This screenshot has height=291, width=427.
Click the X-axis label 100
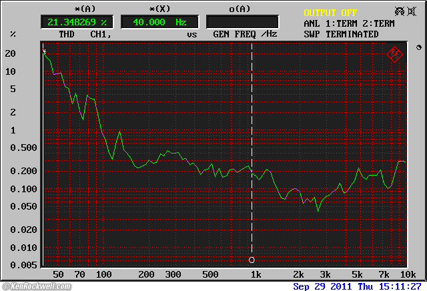104,274
